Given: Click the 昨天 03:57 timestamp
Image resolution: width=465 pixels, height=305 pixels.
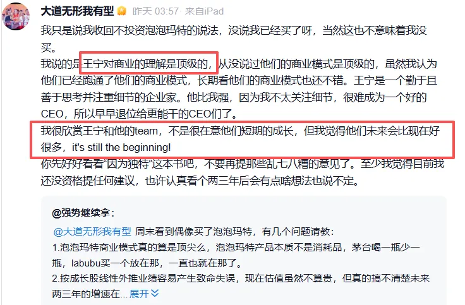Looking at the screenshot, I should [x=155, y=11].
